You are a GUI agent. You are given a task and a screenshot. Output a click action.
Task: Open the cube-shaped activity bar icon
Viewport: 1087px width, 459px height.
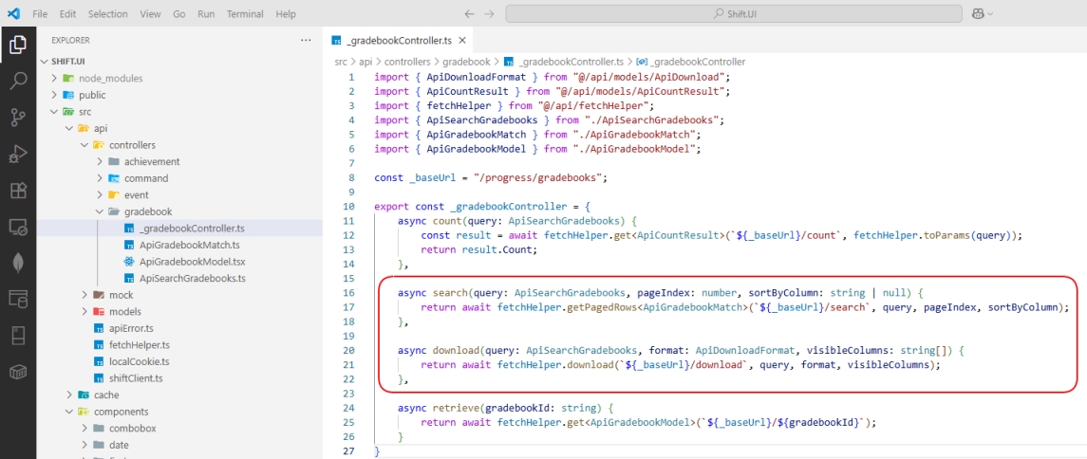tap(18, 372)
